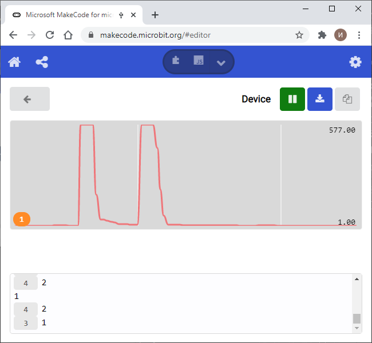Open the Share project dialog
The image size is (372, 343).
(42, 62)
